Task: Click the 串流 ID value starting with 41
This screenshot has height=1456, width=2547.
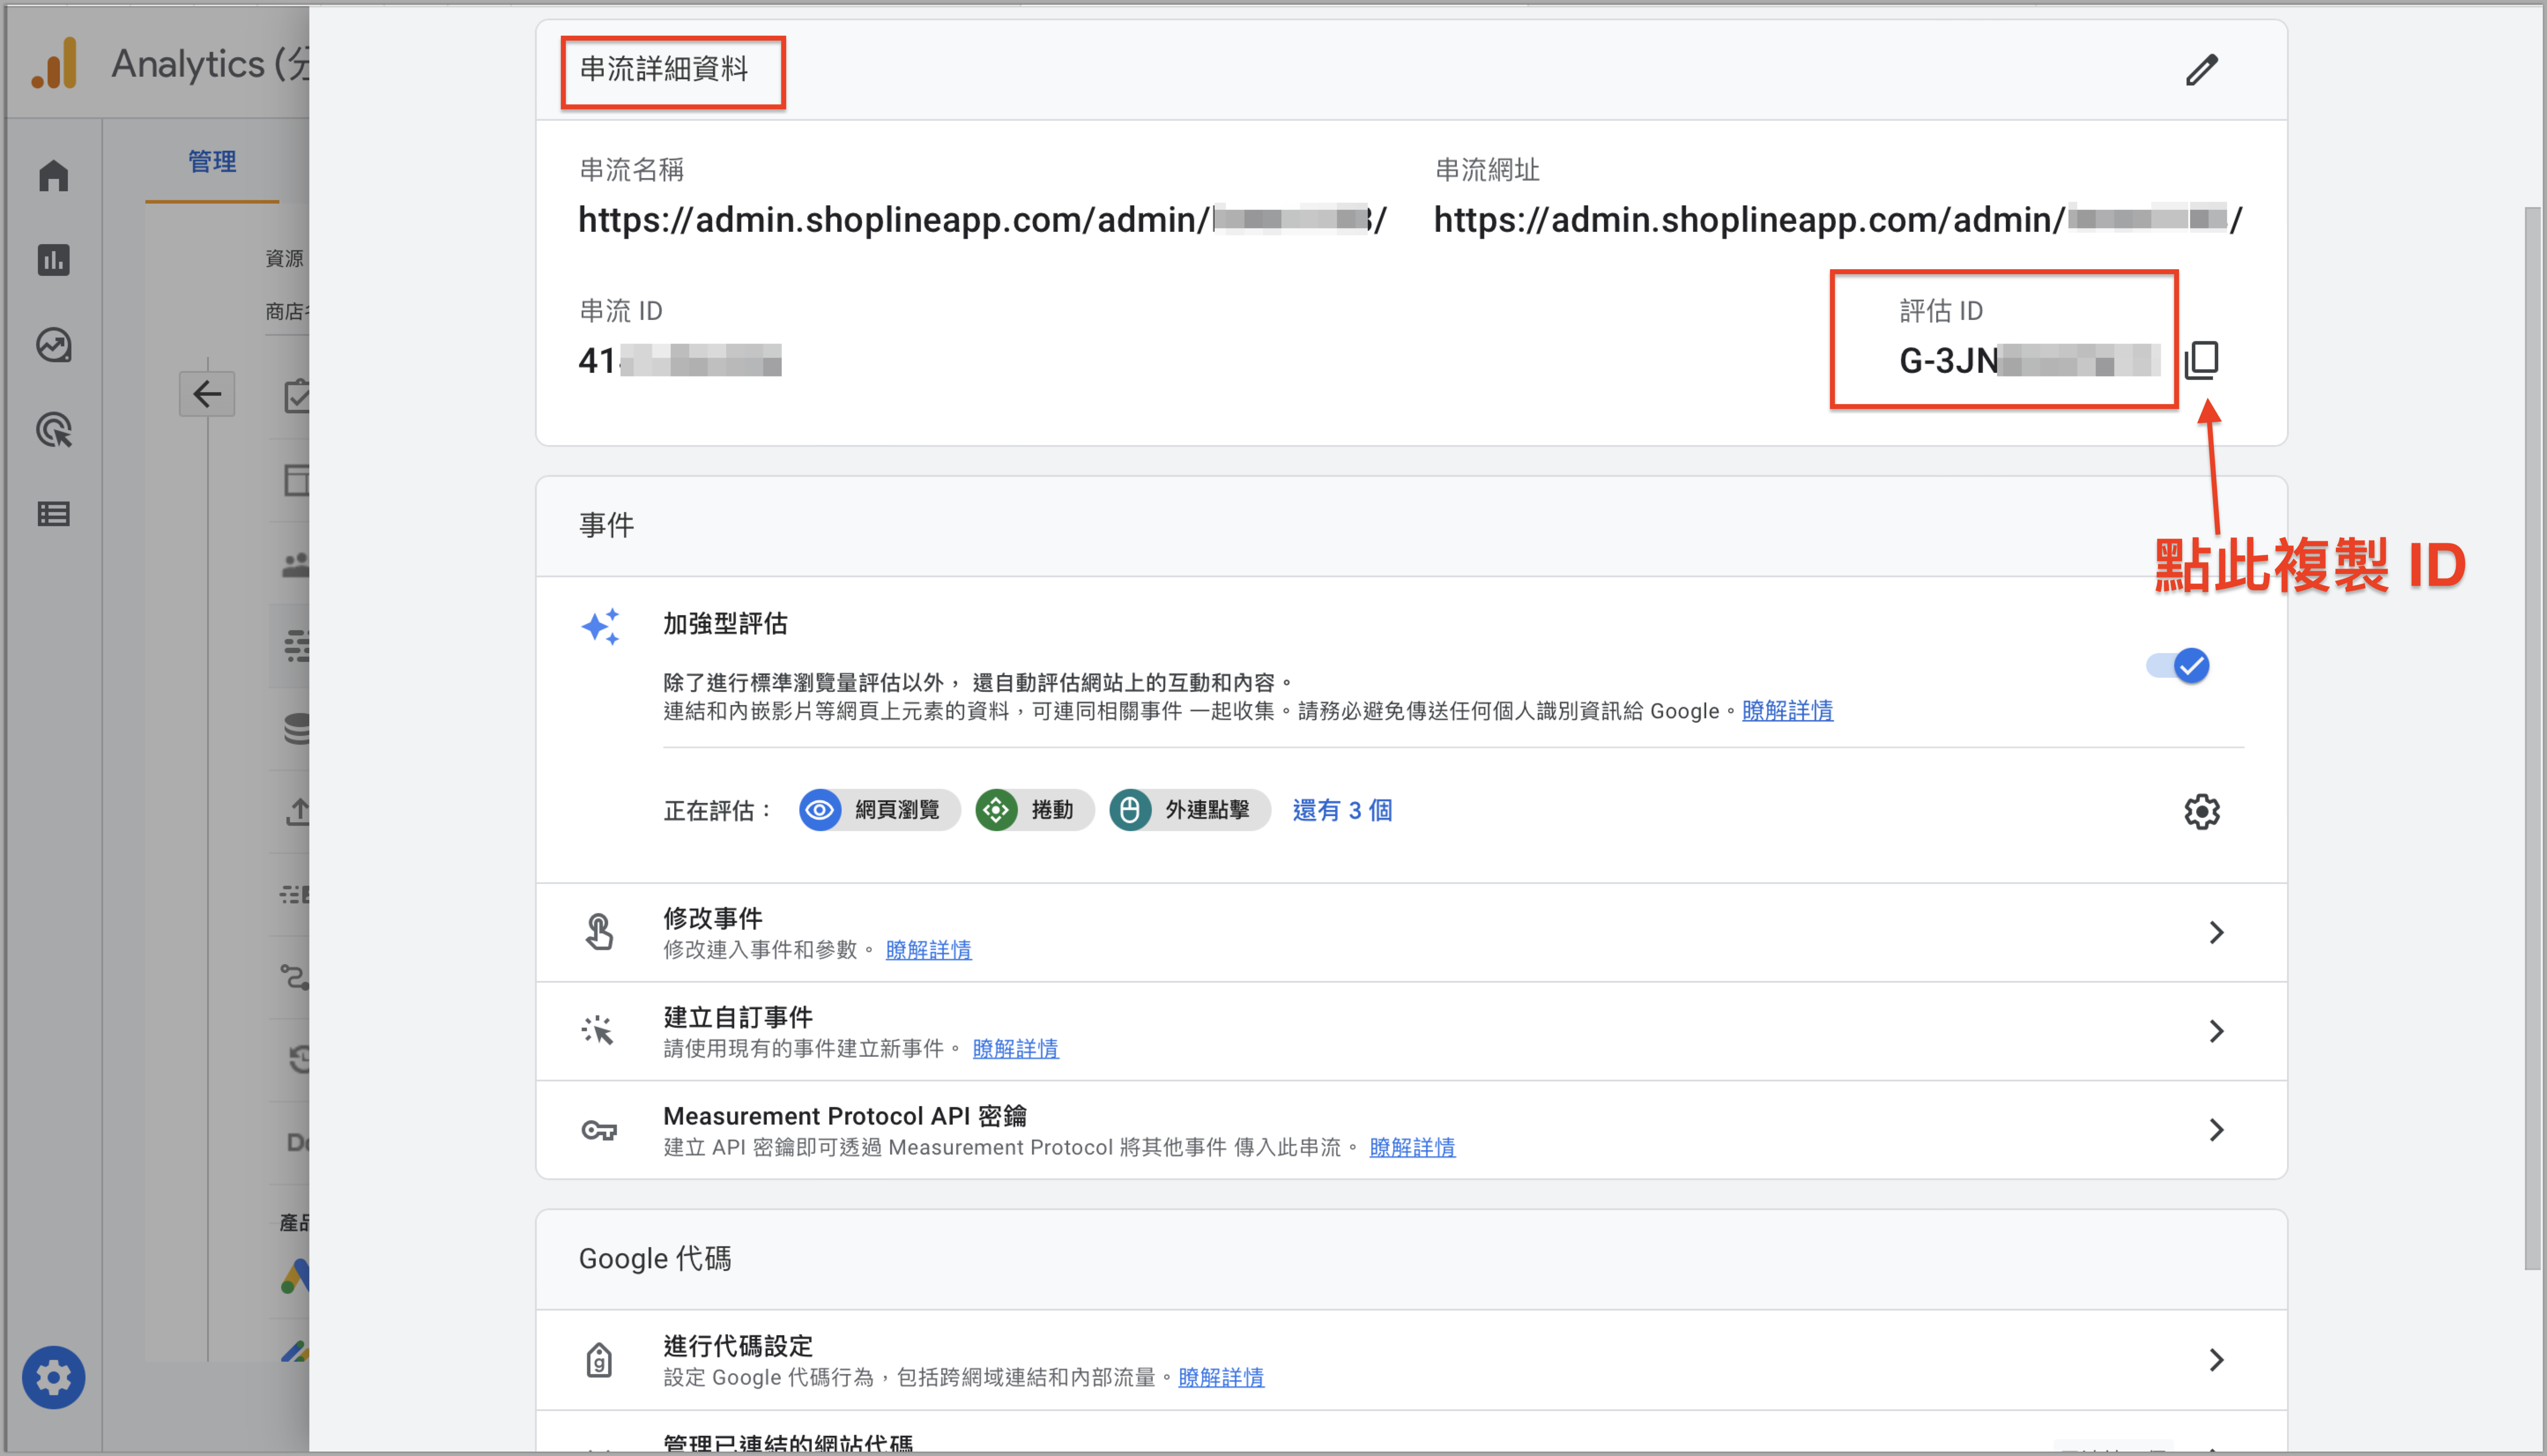Action: pyautogui.click(x=680, y=360)
